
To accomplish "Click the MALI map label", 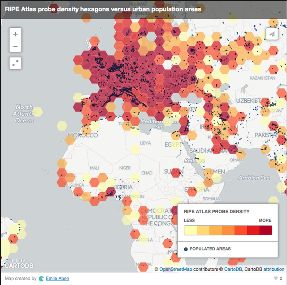I will click(x=94, y=168).
